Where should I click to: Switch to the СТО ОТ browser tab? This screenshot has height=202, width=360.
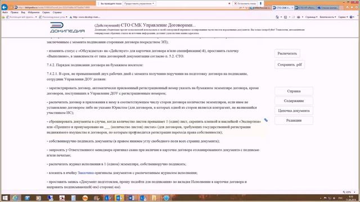(305, 8)
